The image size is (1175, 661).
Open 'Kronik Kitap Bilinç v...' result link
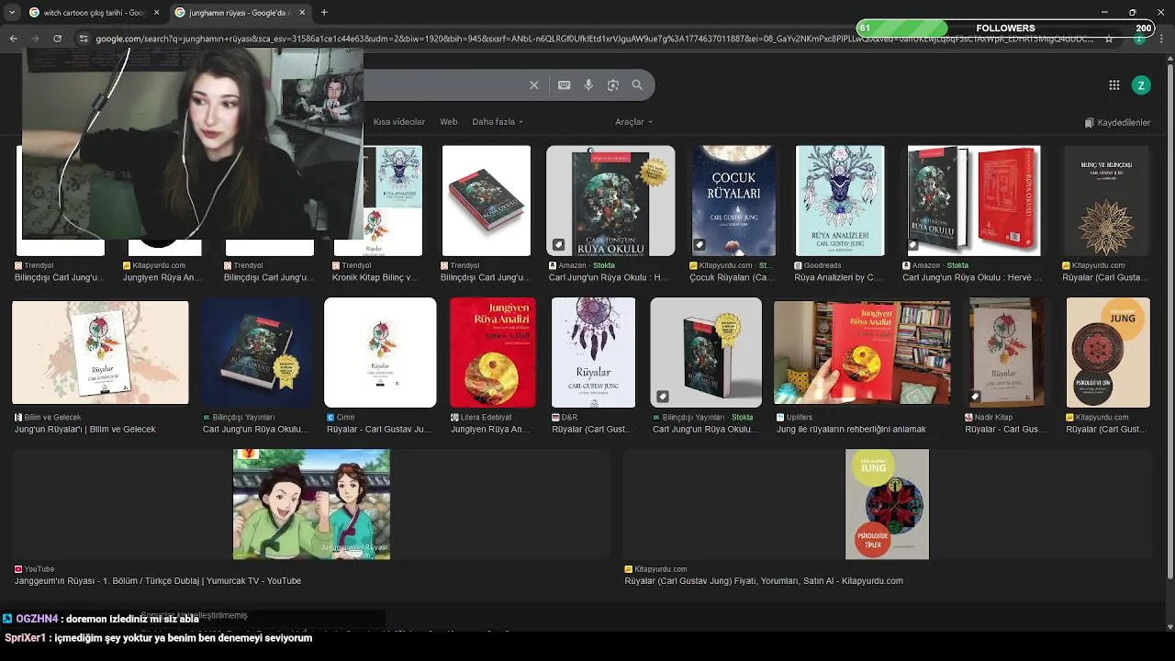(x=375, y=277)
